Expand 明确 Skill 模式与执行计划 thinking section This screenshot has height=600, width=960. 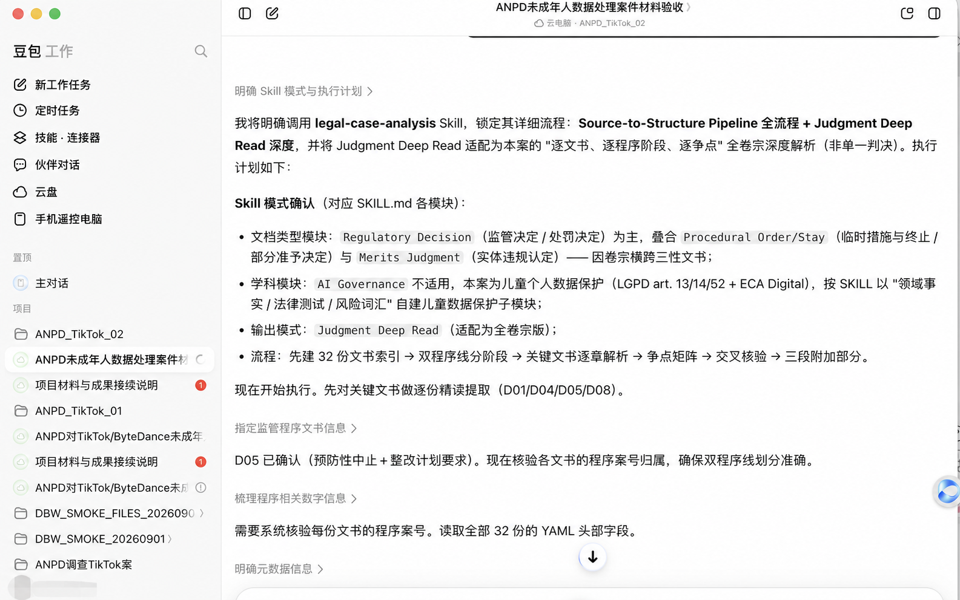click(x=303, y=91)
